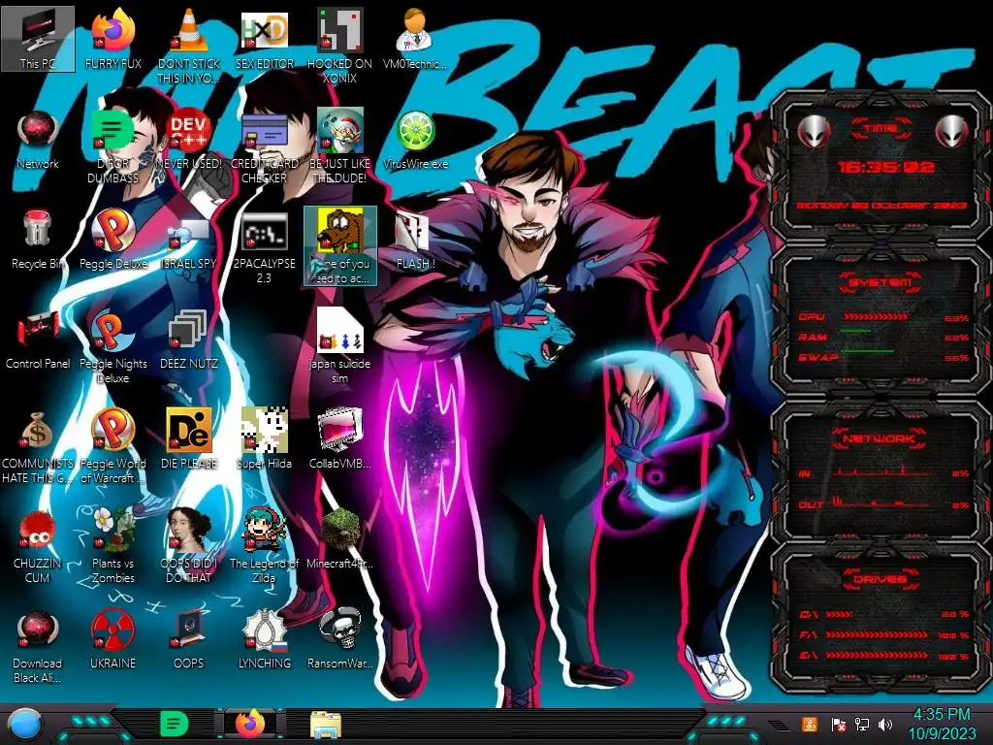Open the VM0Technic desktop shortcut

415,39
